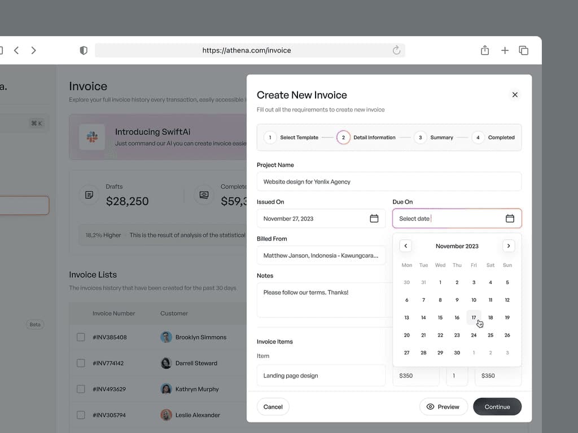The height and width of the screenshot is (433, 578).
Task: Click Brooklyn Simmons avatar
Action: click(167, 337)
